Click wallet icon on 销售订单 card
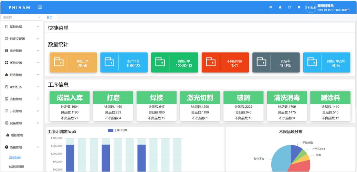Image resolution: width=357 pixels, height=172 pixels. [160, 62]
